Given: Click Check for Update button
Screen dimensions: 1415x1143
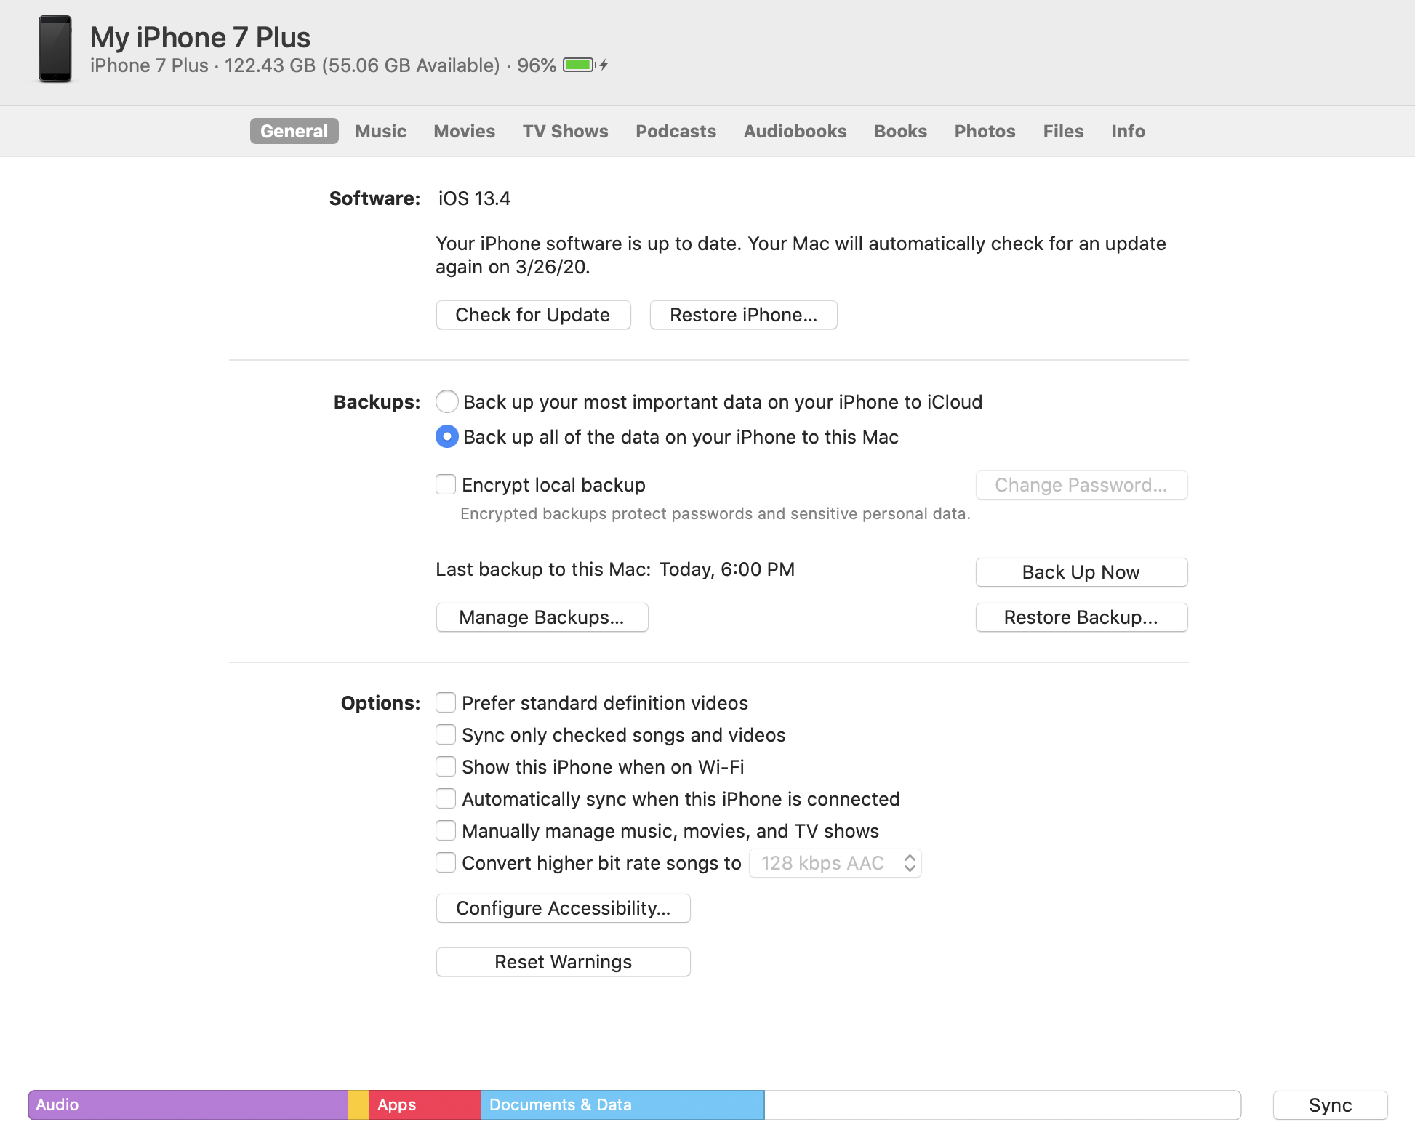Looking at the screenshot, I should [x=533, y=315].
